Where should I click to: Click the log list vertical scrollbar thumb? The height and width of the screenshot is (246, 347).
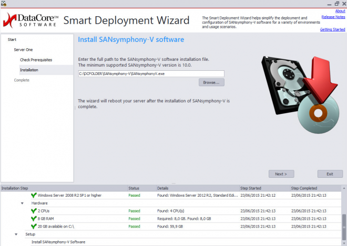click(x=344, y=228)
